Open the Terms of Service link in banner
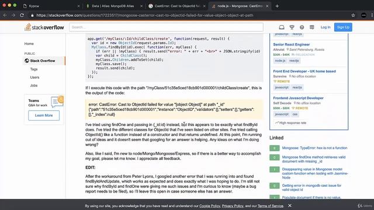 [x=270, y=206]
